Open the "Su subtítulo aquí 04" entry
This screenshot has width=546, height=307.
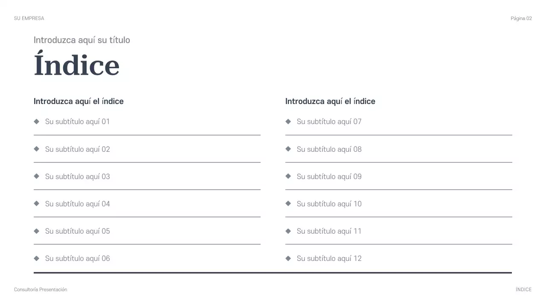coord(77,204)
